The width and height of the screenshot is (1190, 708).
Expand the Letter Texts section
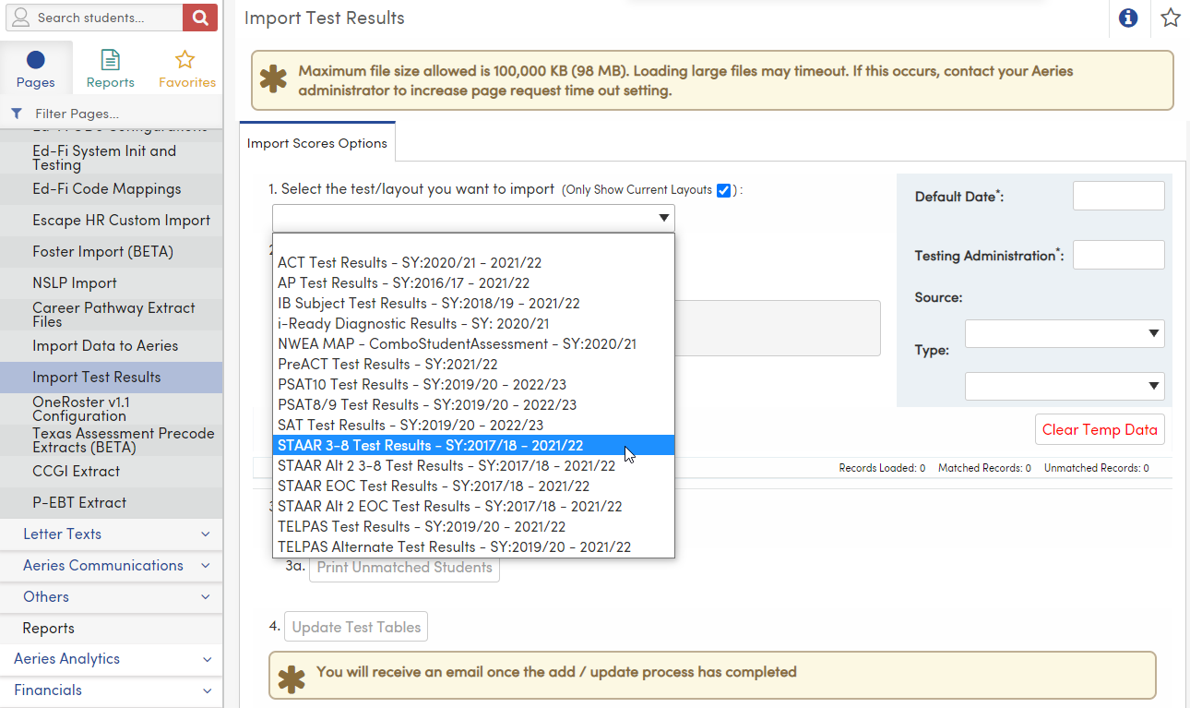[x=112, y=534]
